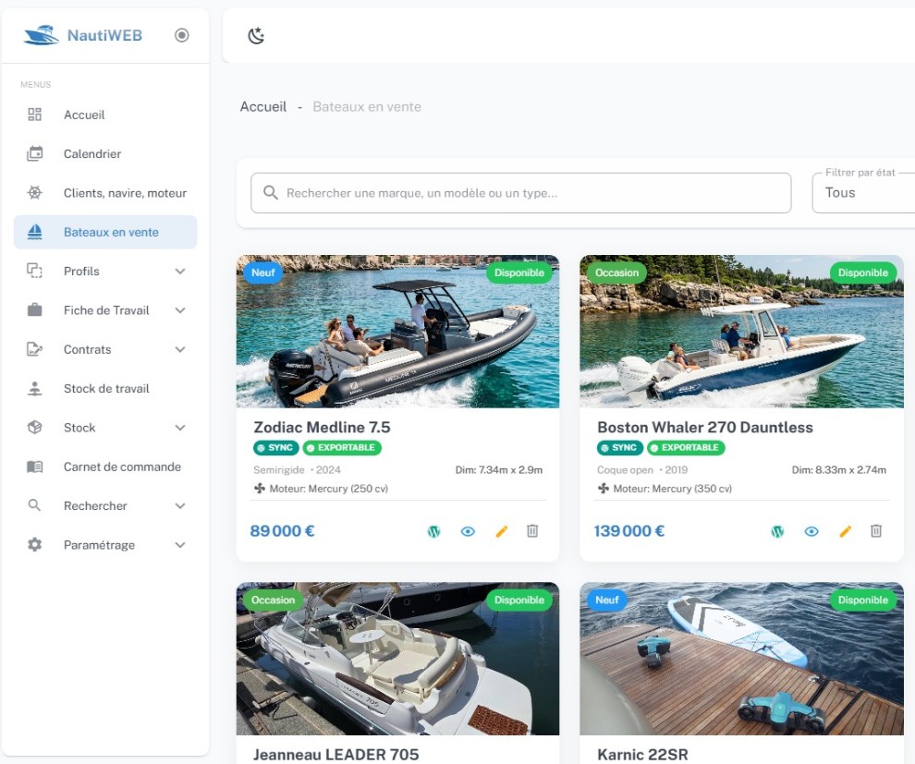Open the Filtrer par état dropdown
915x764 pixels.
coord(863,193)
